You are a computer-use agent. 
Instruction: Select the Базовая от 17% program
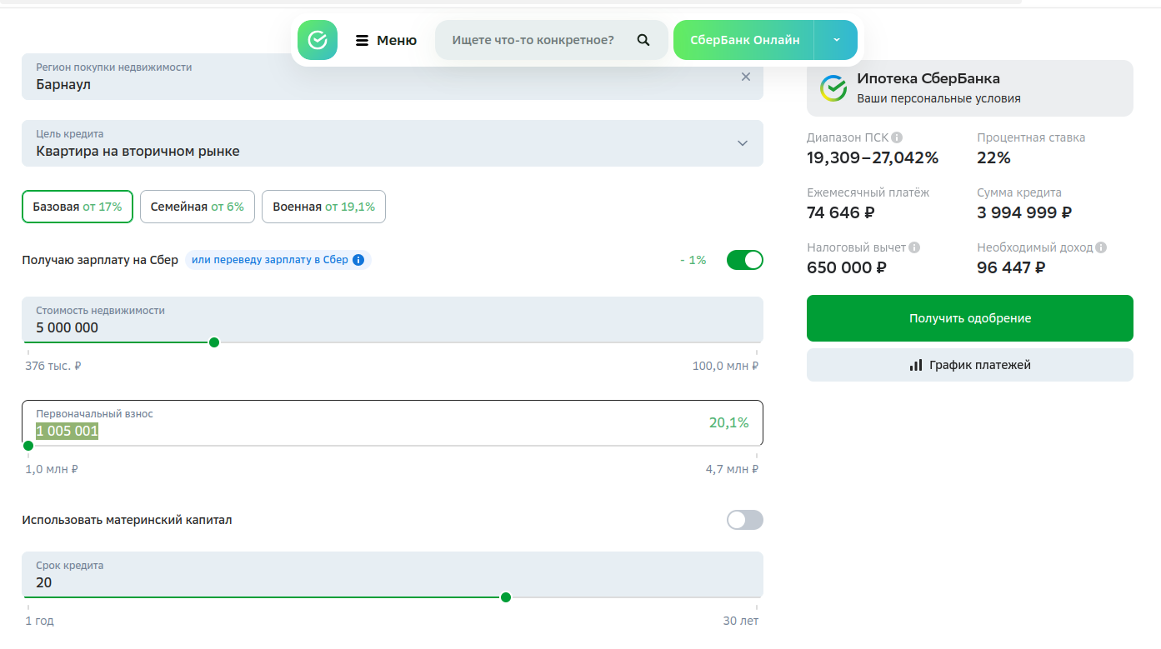(78, 207)
